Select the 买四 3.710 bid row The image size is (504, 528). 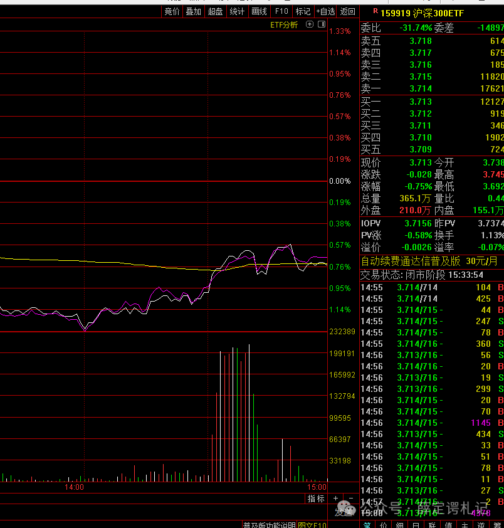pos(432,137)
